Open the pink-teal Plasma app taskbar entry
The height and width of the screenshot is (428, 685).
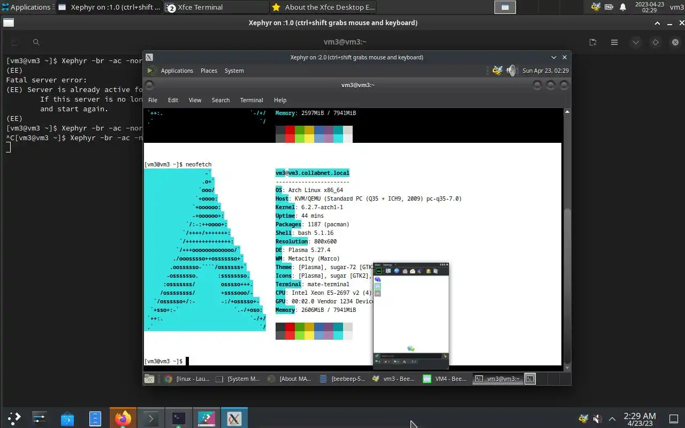207,418
